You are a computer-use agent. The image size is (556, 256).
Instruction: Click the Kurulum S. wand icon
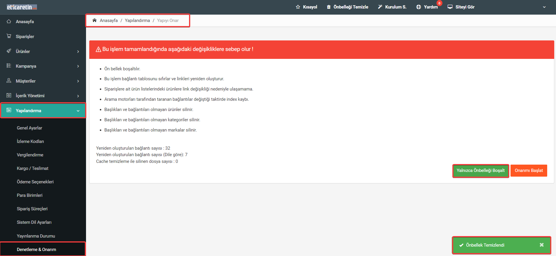tap(380, 7)
